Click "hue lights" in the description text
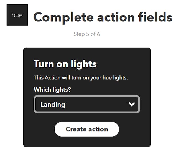 [x=116, y=78]
